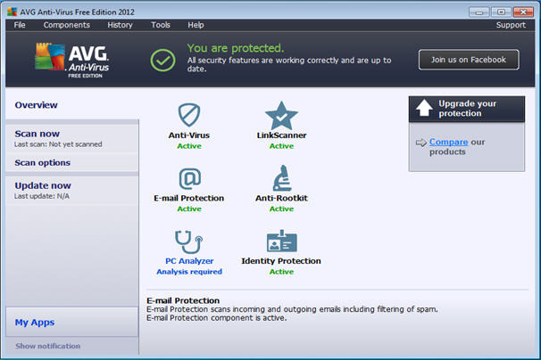The width and height of the screenshot is (541, 360).
Task: Open the File menu
Action: (x=20, y=25)
